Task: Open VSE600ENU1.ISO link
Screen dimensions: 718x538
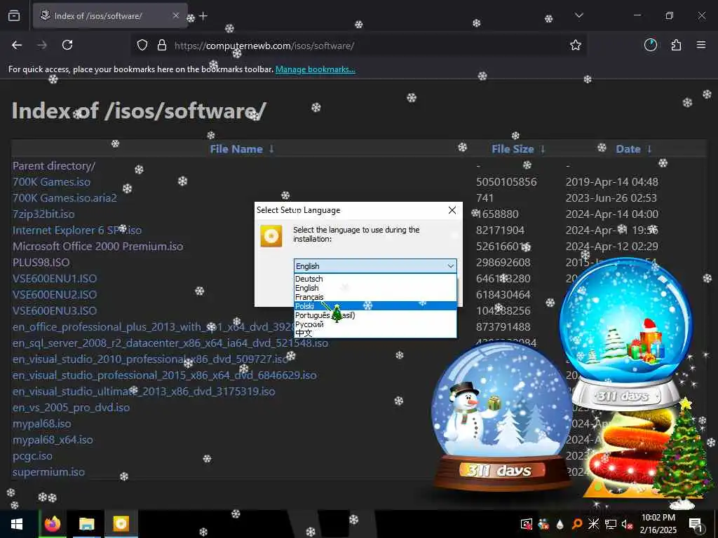Action: click(x=55, y=279)
